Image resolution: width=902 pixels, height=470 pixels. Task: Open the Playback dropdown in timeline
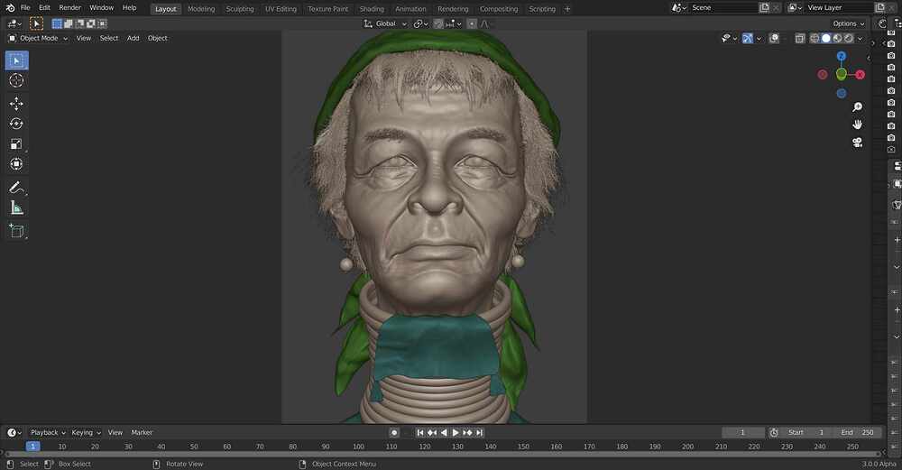[x=48, y=433]
